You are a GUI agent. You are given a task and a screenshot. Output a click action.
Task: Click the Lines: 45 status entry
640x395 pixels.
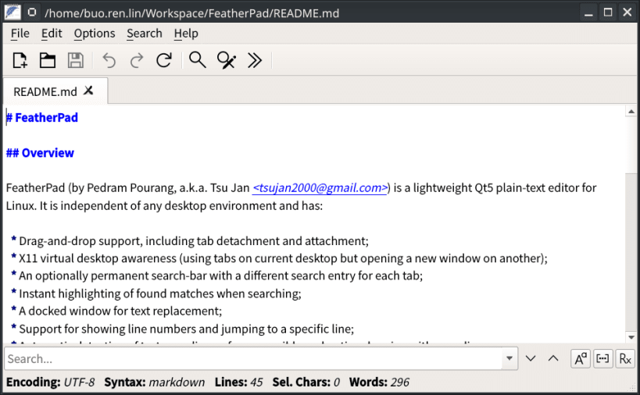coord(239,383)
